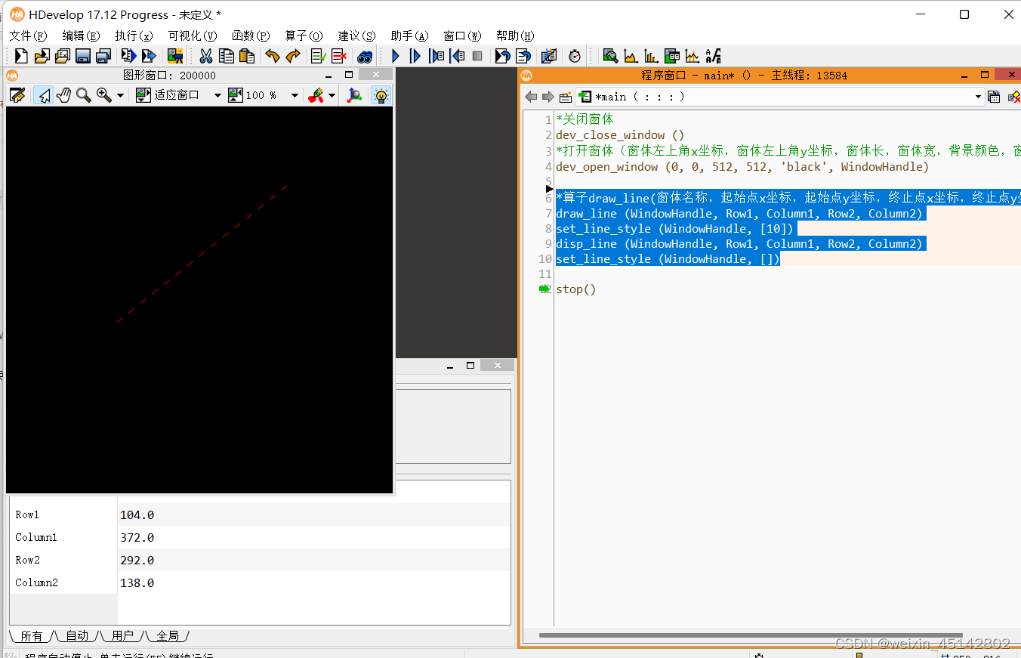Viewport: 1021px width, 658px height.
Task: Open the OCR training file browser icon
Action: (x=713, y=56)
